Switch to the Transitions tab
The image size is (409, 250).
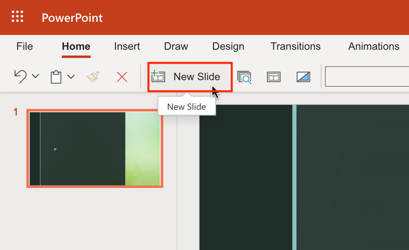(x=295, y=46)
